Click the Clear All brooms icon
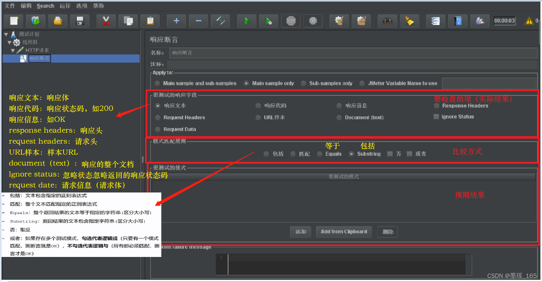 (x=361, y=21)
